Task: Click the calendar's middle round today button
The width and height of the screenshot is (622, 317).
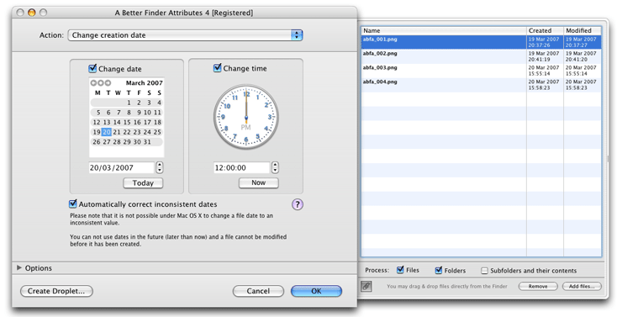Action: pos(100,83)
